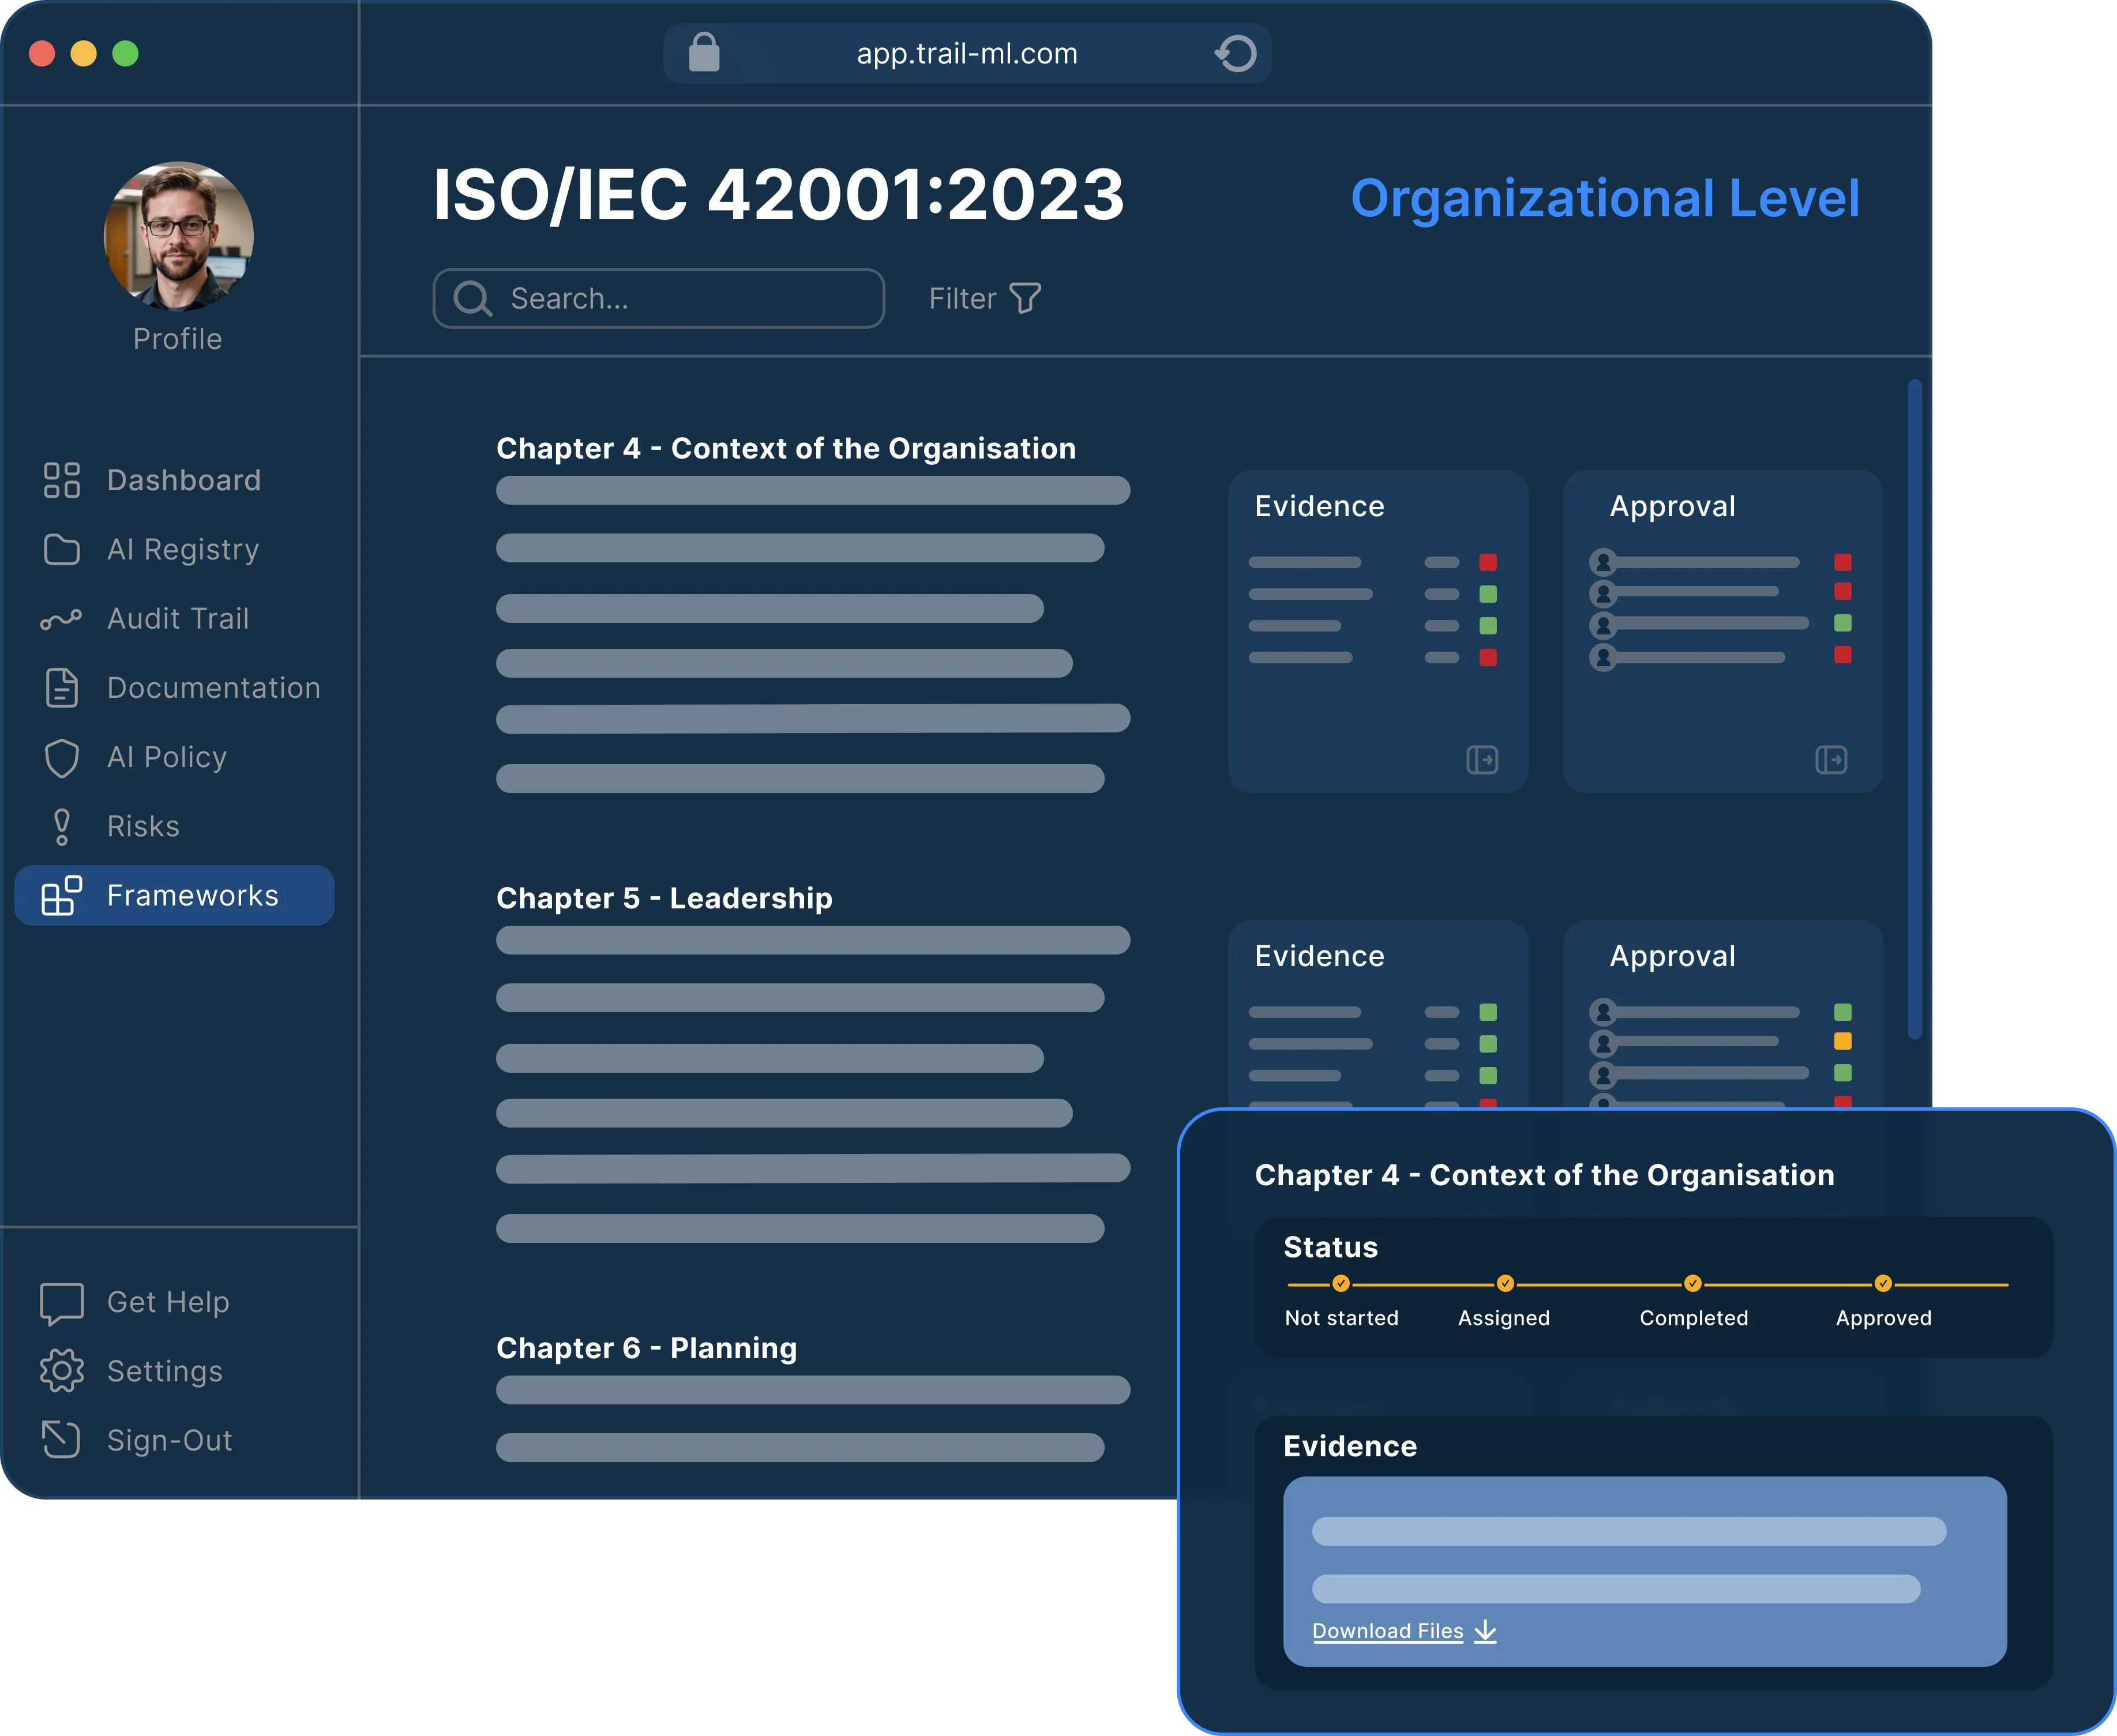The image size is (2117, 1736).
Task: Select the Frameworks menu item
Action: point(175,895)
